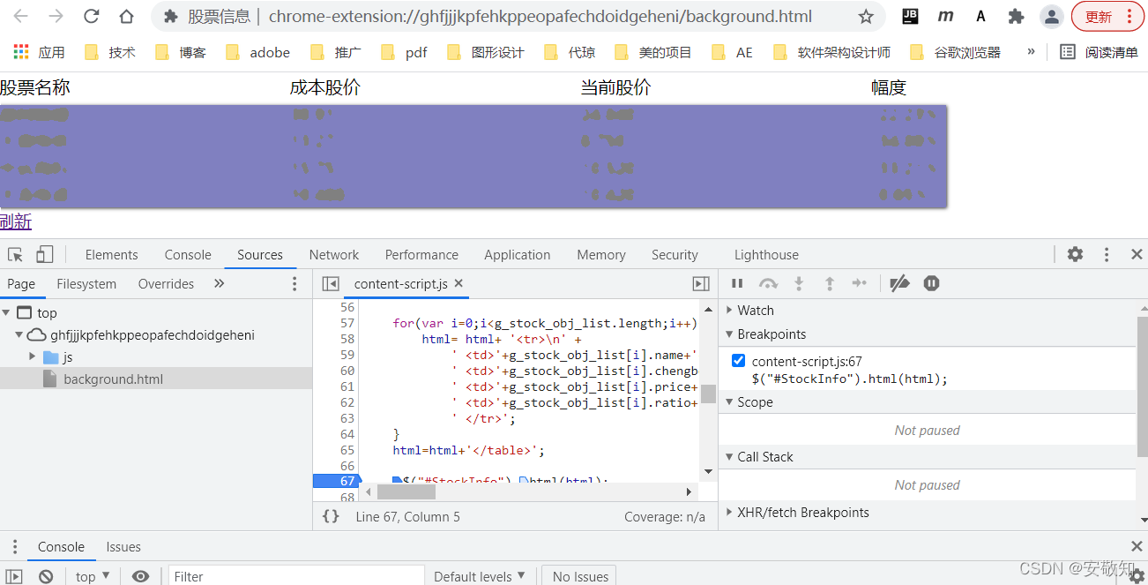Viewport: 1148px width, 585px height.
Task: Pause script execution
Action: (737, 283)
